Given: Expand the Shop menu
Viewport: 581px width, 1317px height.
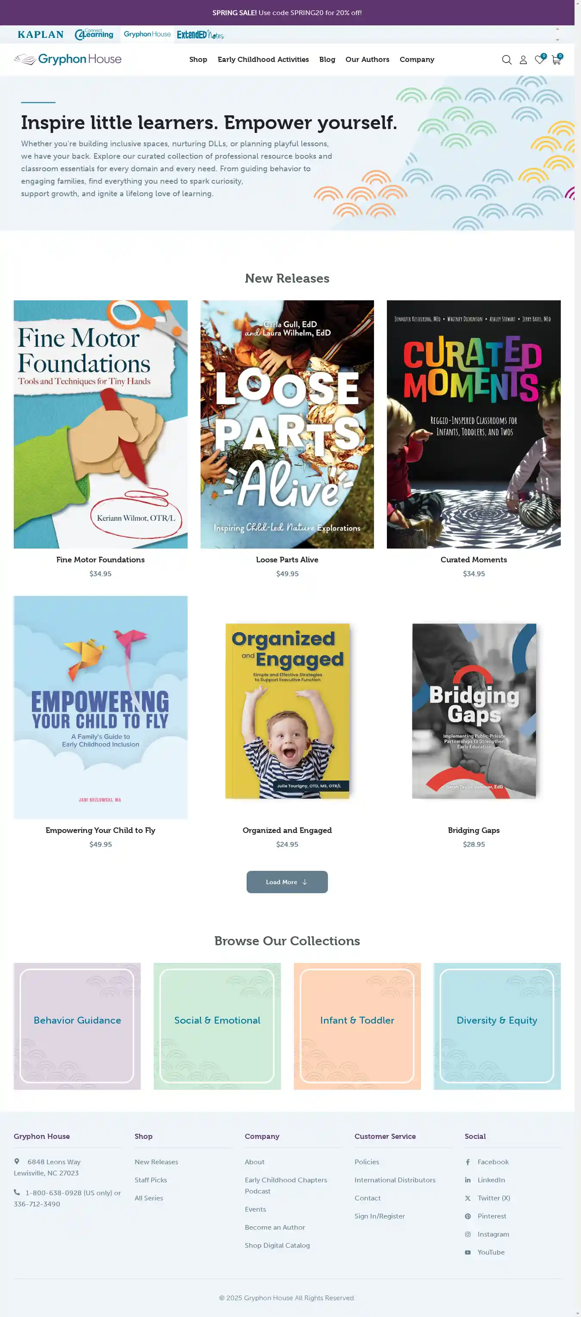Looking at the screenshot, I should pos(198,59).
